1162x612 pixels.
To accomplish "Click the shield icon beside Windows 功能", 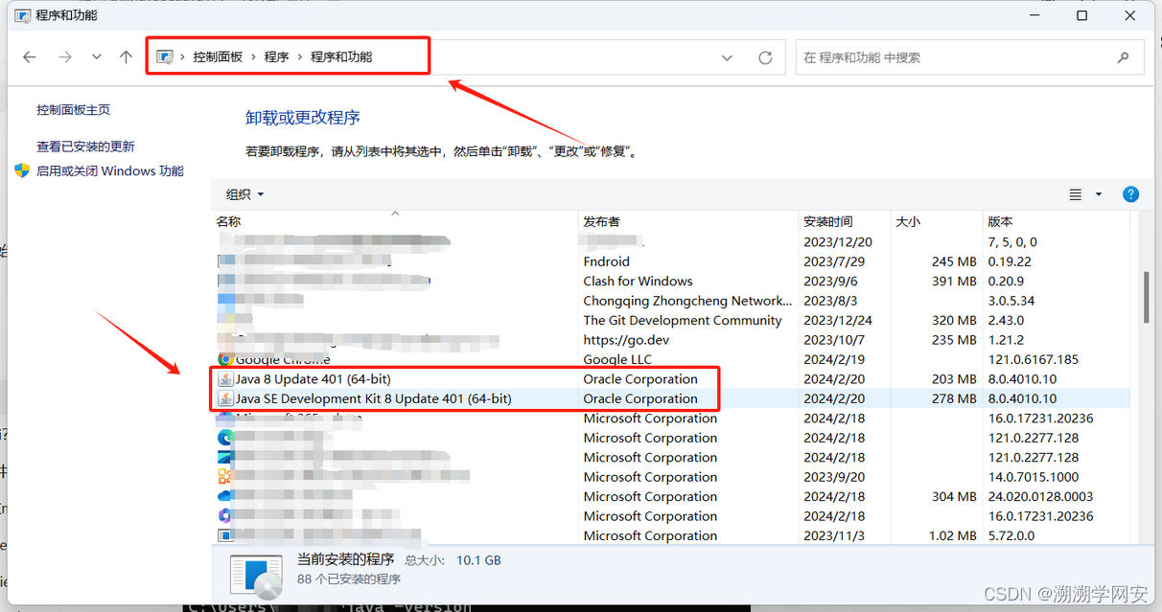I will (22, 170).
